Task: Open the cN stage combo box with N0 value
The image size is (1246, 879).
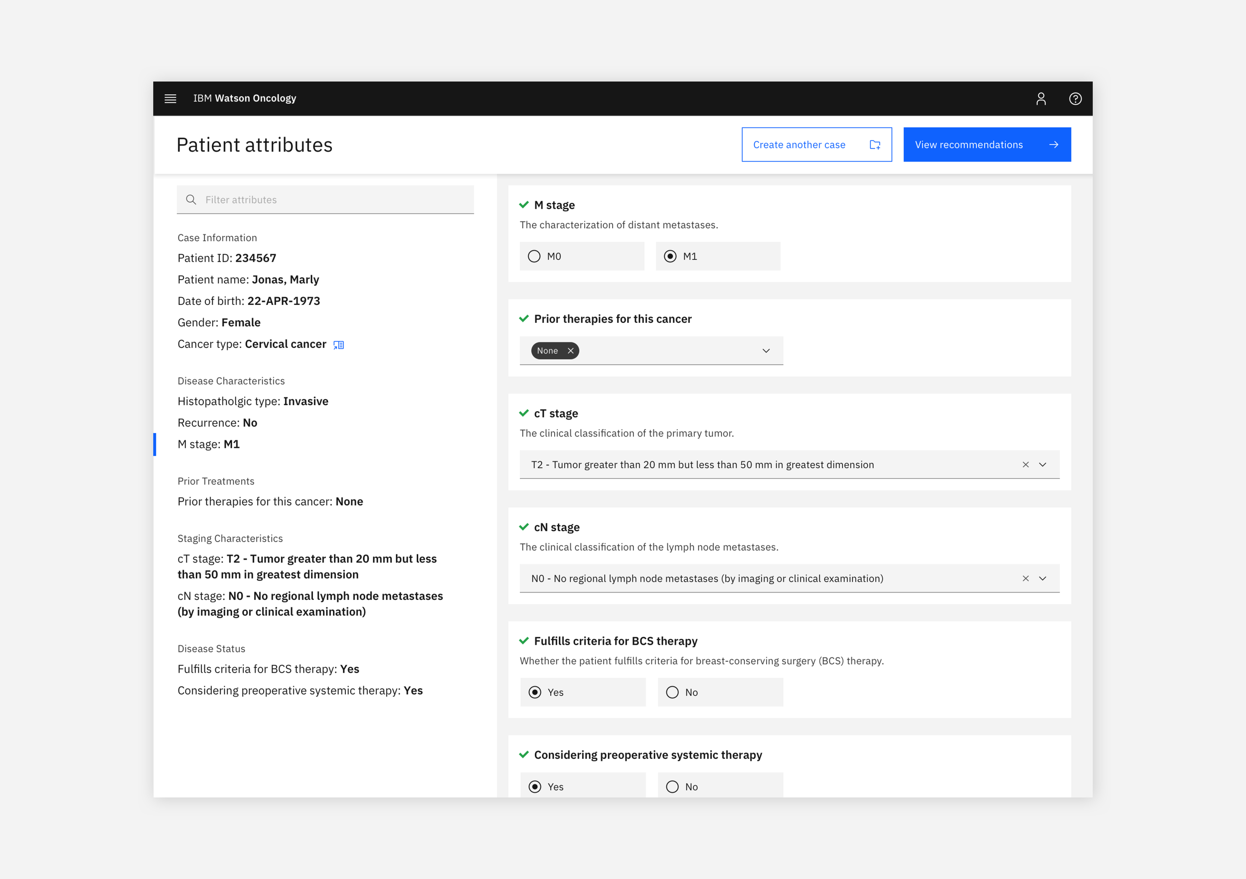Action: (789, 579)
